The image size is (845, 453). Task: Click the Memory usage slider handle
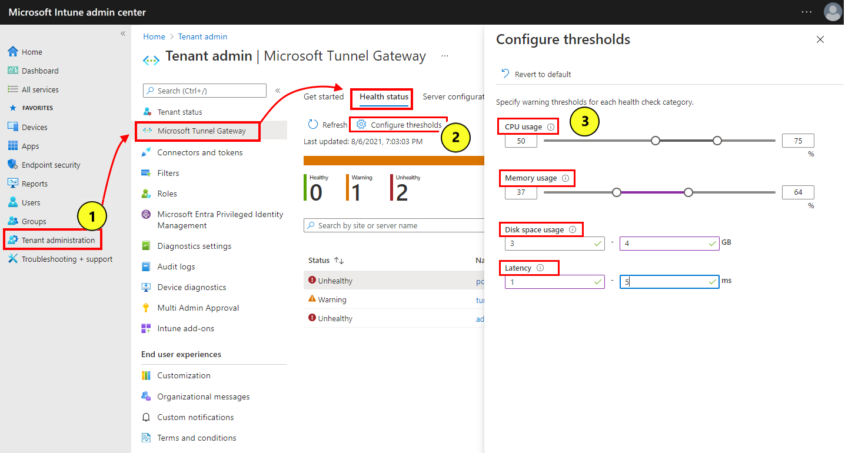click(616, 192)
